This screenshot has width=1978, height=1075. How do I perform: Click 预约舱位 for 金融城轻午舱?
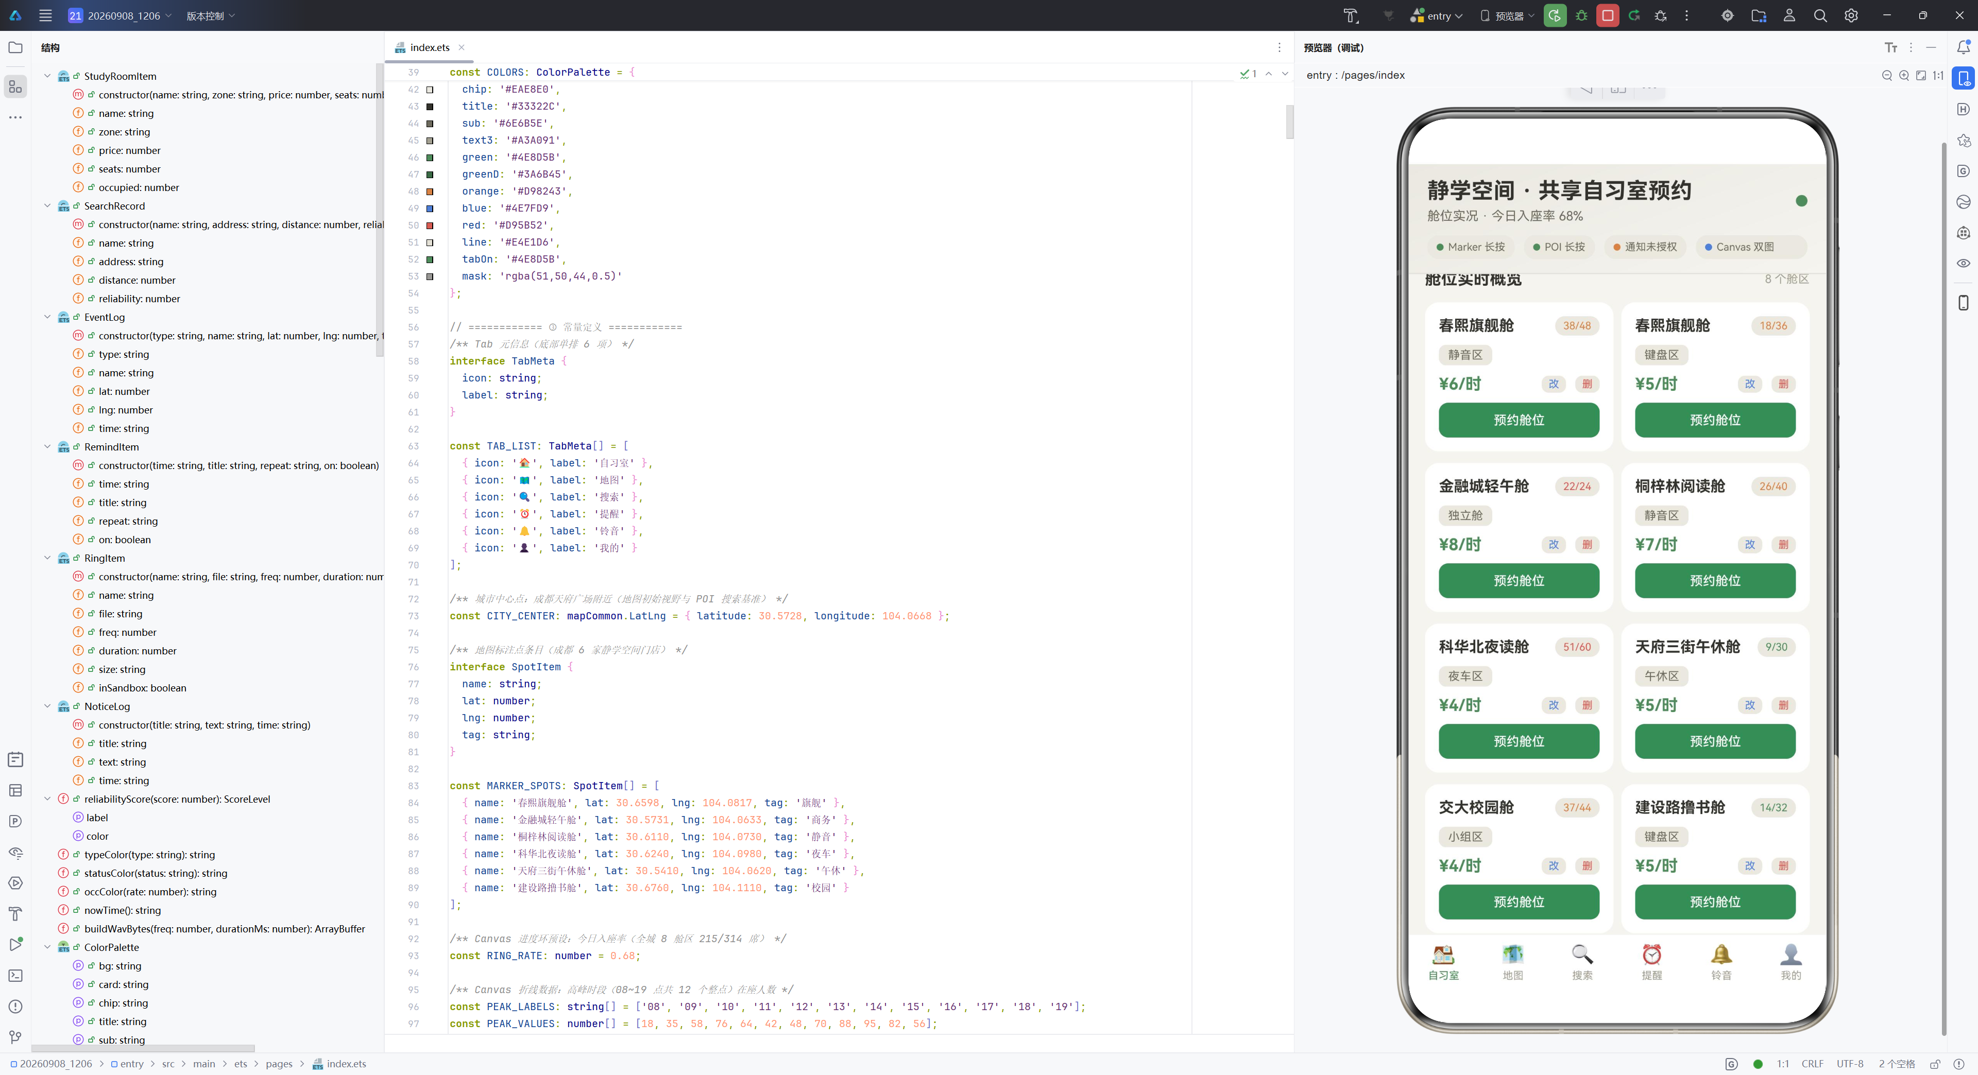[1519, 581]
